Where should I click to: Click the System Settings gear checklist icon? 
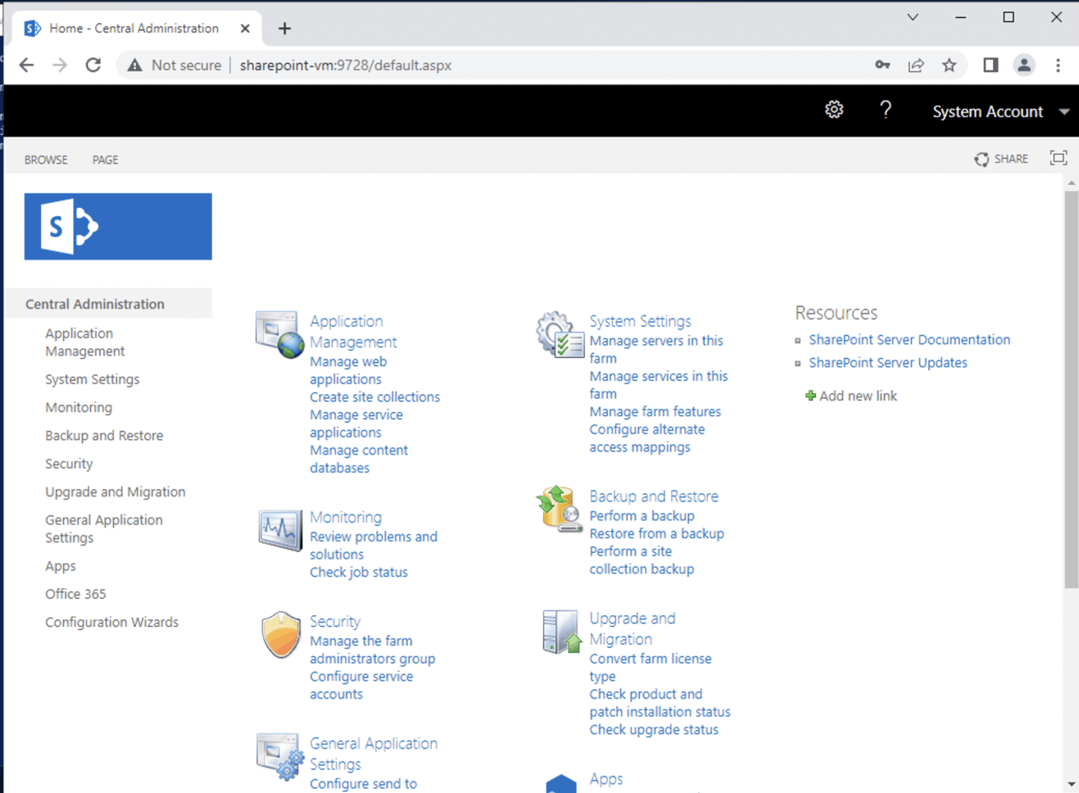(x=559, y=334)
